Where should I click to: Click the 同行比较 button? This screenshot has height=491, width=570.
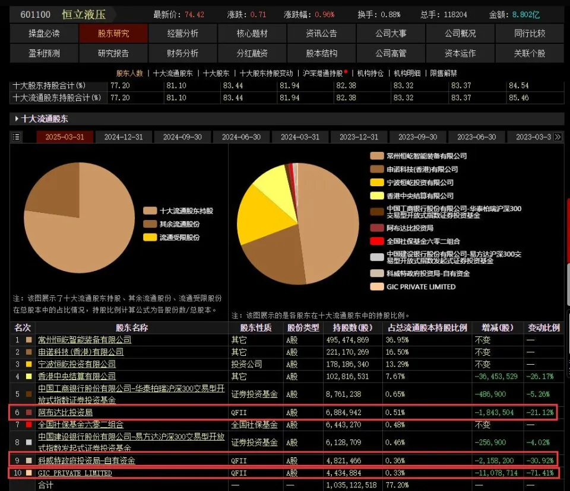coord(530,33)
